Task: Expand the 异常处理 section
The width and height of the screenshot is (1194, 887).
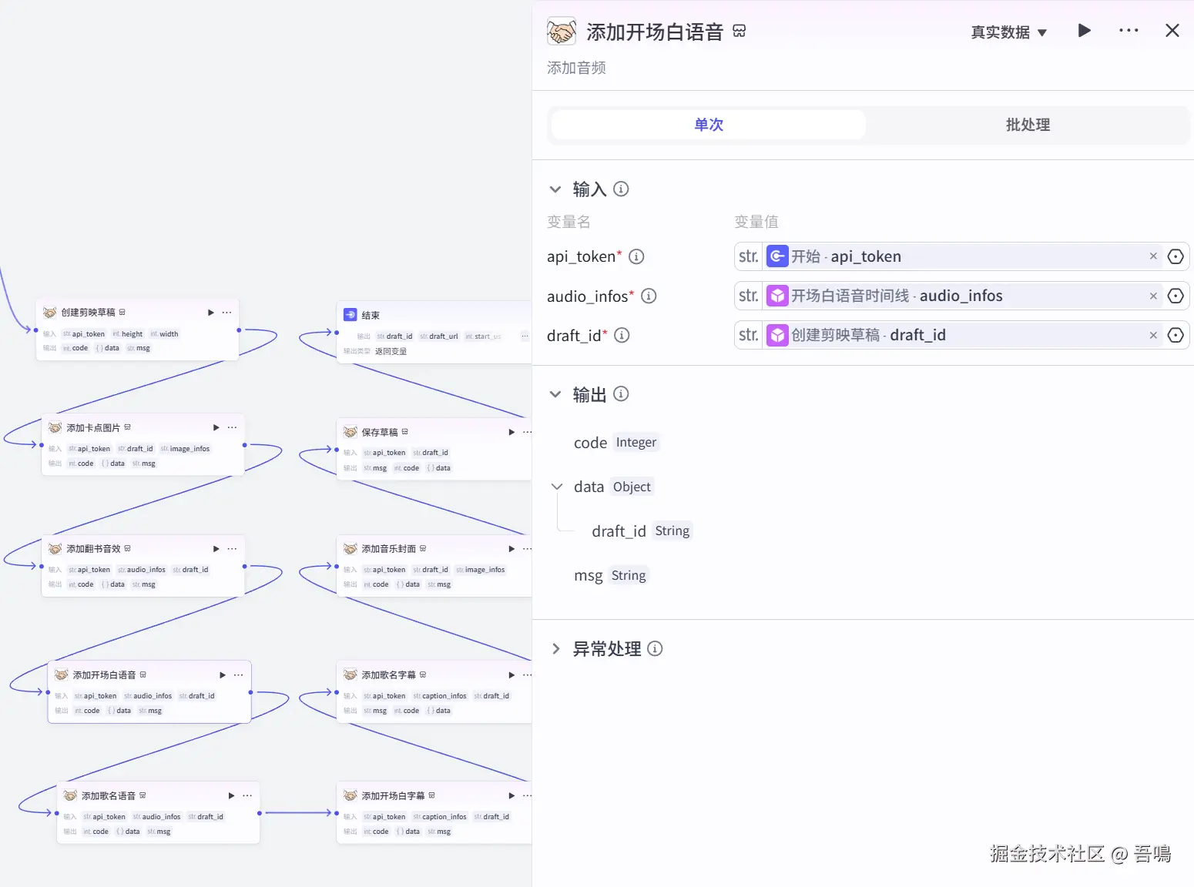Action: (x=555, y=649)
